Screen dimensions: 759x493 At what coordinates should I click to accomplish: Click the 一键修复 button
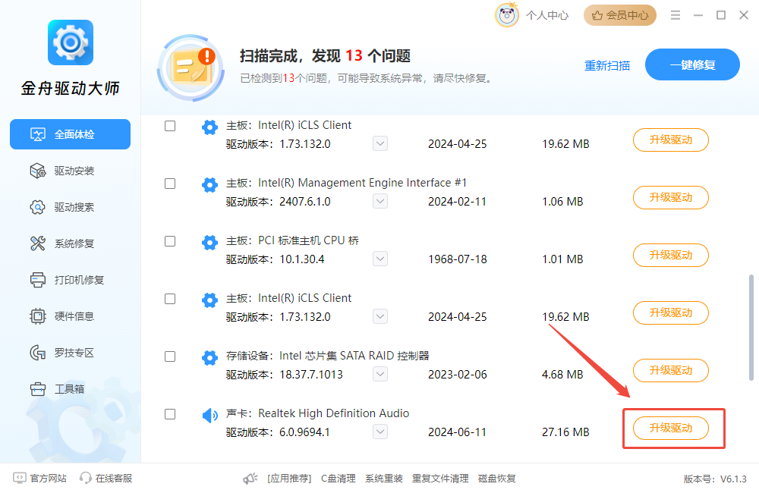coord(692,64)
